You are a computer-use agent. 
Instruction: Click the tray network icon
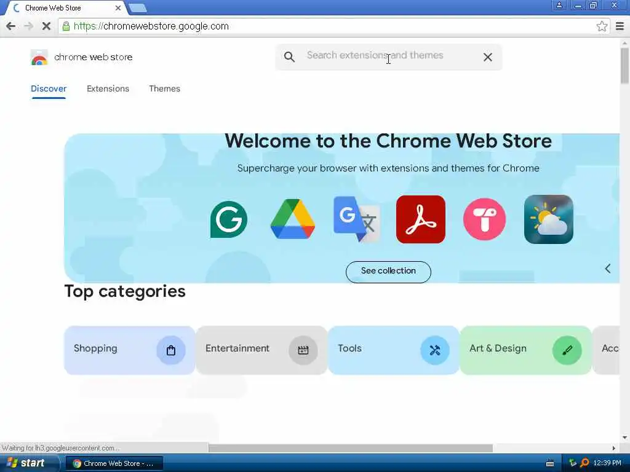point(573,463)
